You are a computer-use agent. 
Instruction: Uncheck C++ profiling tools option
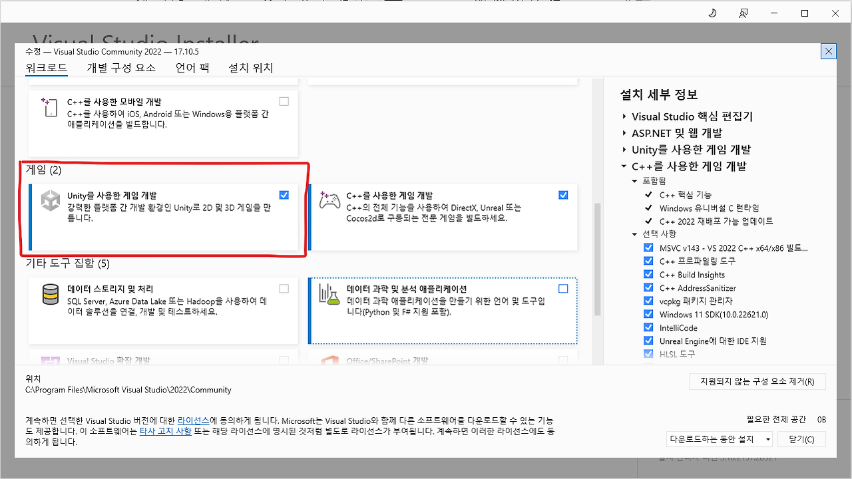pos(648,261)
